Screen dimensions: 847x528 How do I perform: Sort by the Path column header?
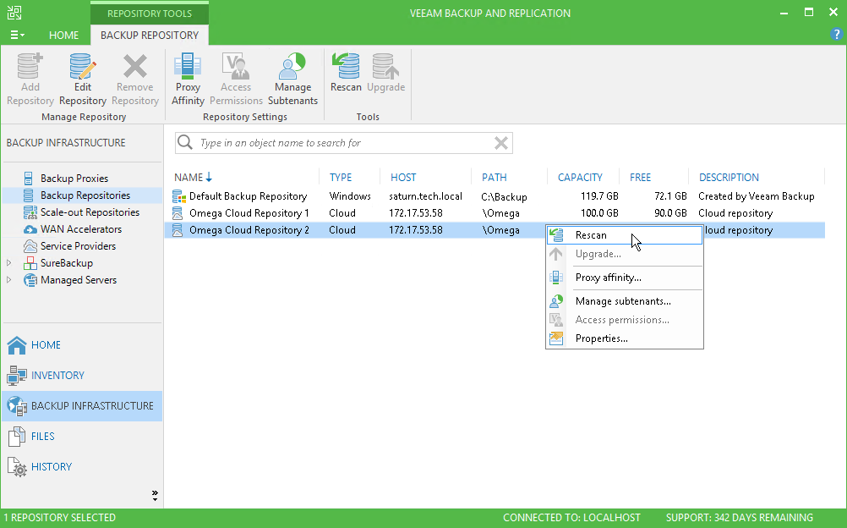[495, 178]
